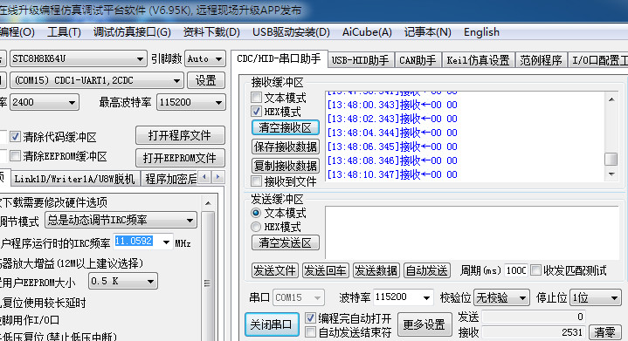Open the 调试仿真接口(G) menu
This screenshot has width=628, height=341.
(x=132, y=32)
